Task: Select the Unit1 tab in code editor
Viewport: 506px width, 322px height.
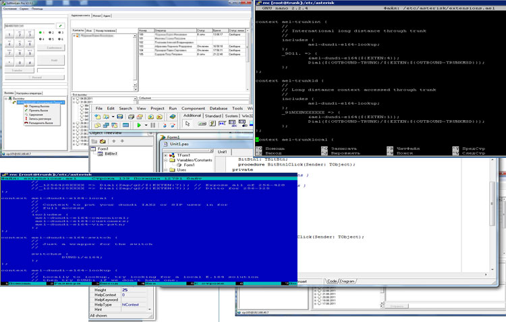Action: coord(223,152)
